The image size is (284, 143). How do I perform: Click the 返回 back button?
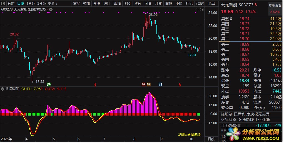[x=211, y=4]
